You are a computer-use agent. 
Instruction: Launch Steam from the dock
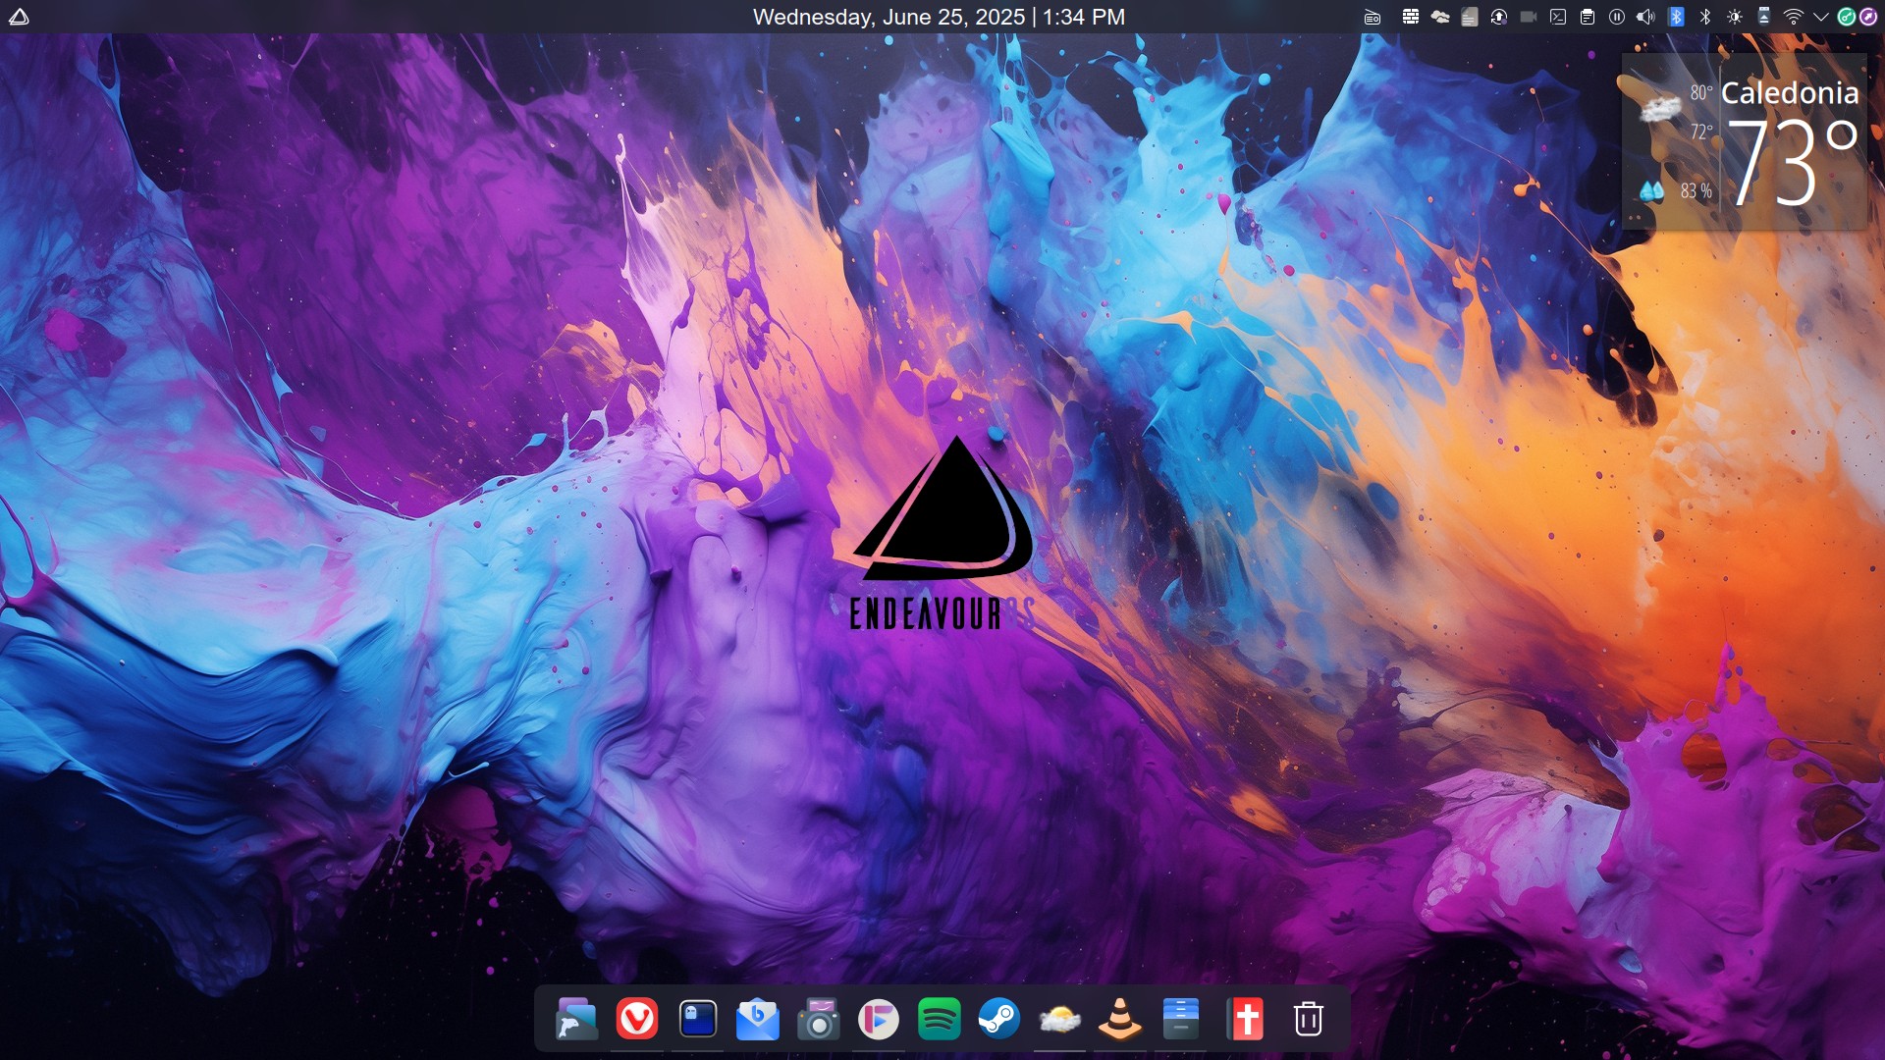[x=999, y=1020]
